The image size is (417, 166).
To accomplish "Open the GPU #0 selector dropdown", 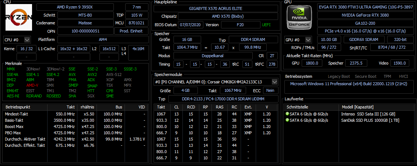I will (298, 40).
